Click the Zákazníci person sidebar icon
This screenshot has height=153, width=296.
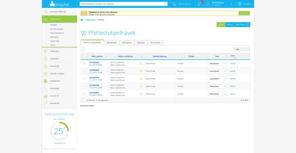click(45, 59)
